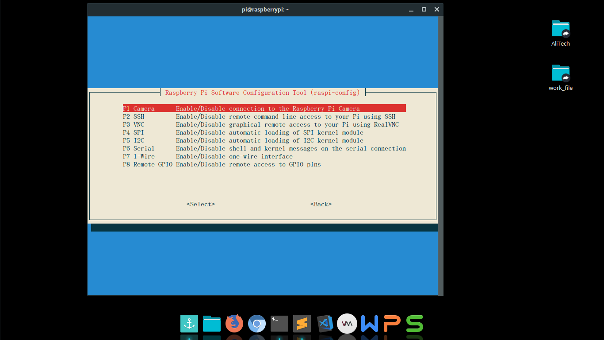Click the terminal window vertical scrollbar
This screenshot has height=340, width=604.
[x=440, y=156]
